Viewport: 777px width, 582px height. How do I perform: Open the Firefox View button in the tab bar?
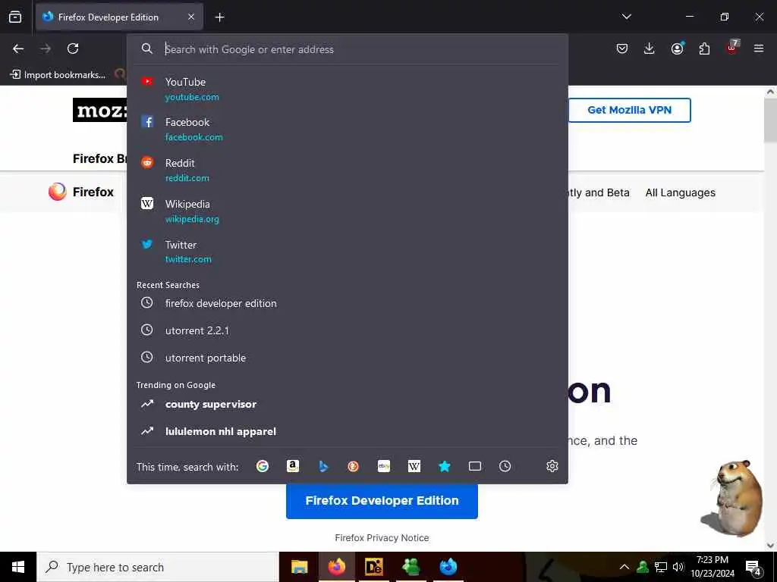click(x=15, y=17)
